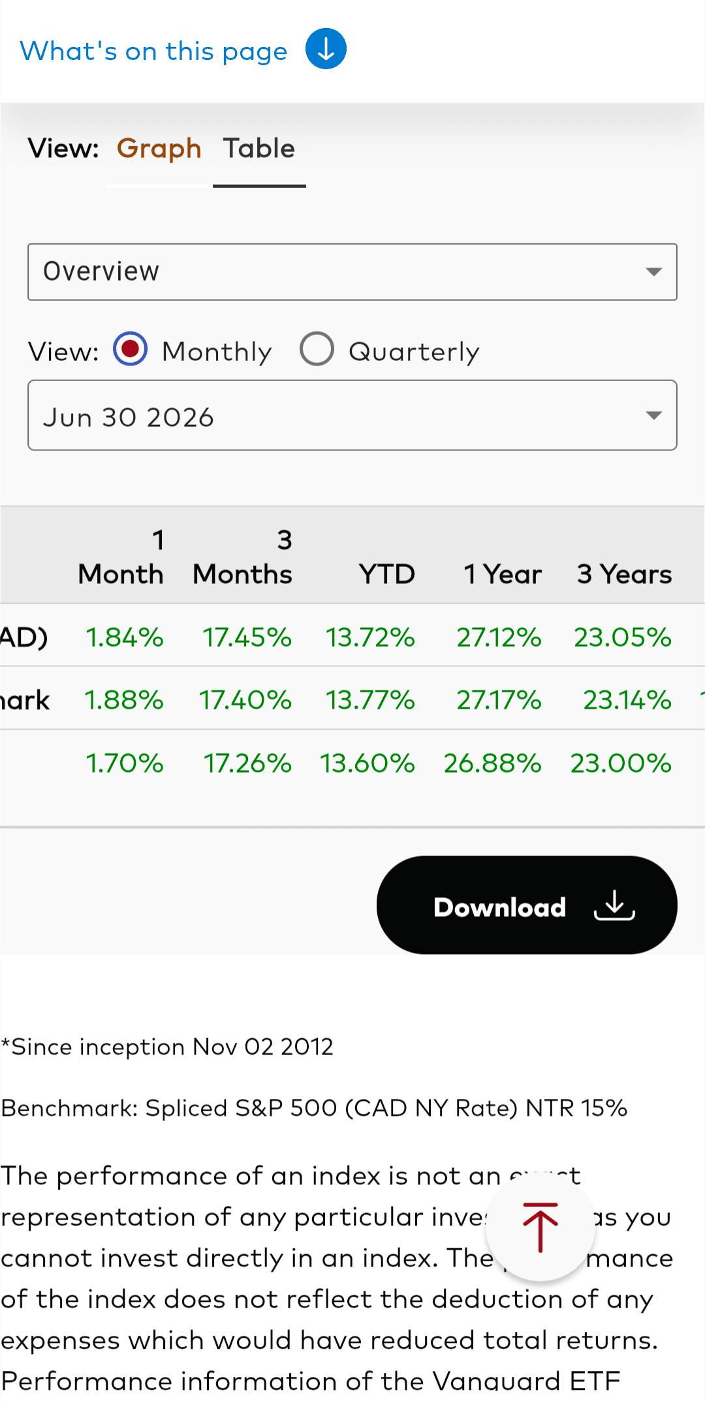
Task: Click the download tray icon in Download button
Action: [x=614, y=906]
